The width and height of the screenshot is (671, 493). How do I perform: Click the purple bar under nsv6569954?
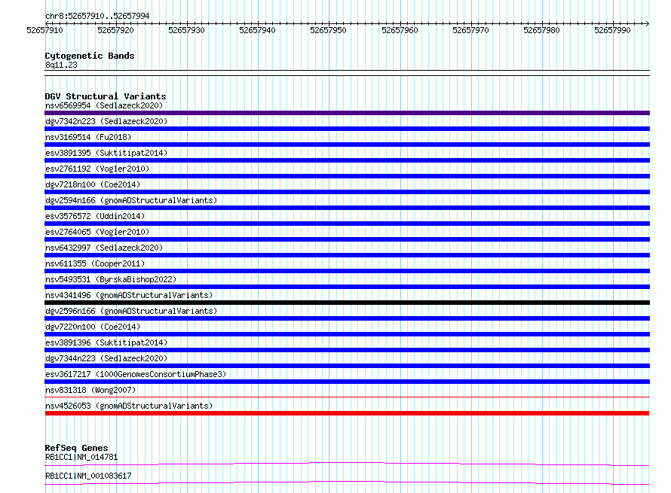point(347,113)
